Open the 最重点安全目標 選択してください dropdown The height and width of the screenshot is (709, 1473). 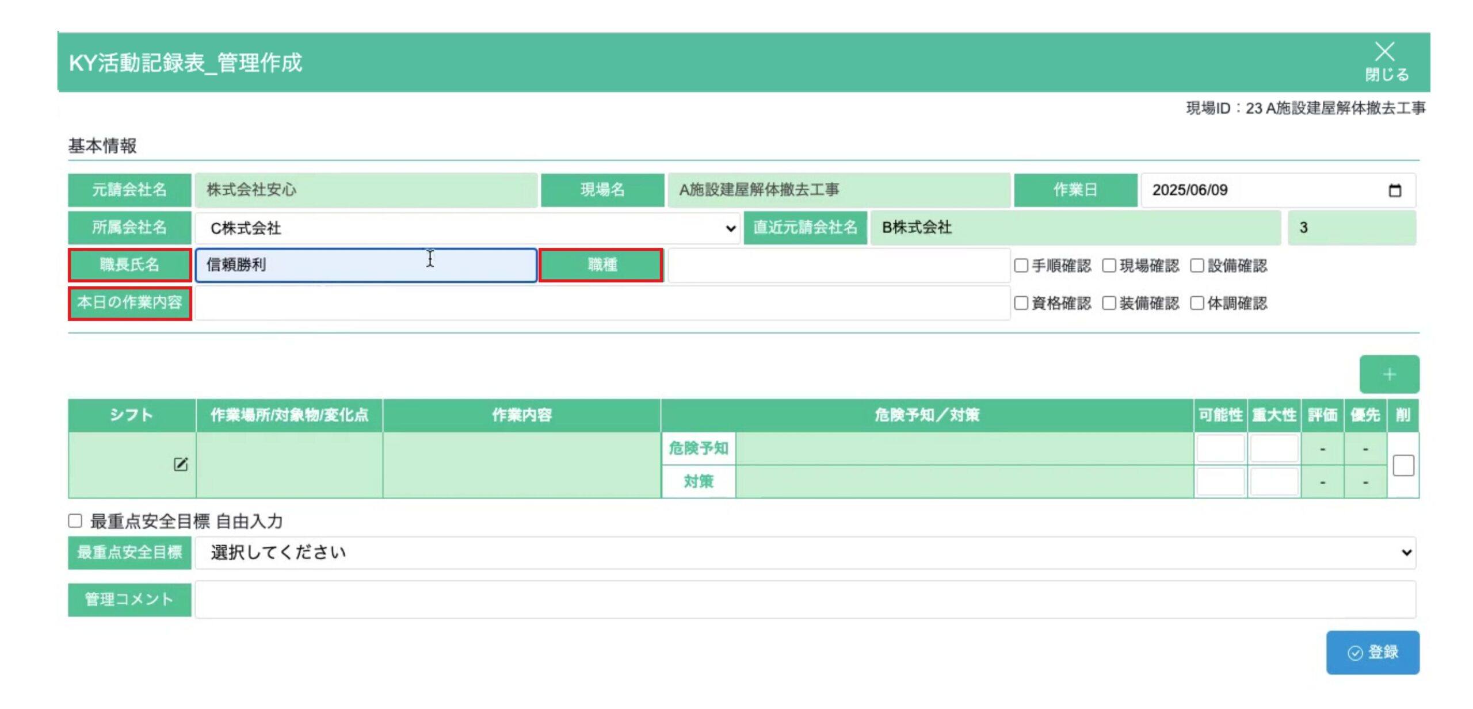pos(806,553)
